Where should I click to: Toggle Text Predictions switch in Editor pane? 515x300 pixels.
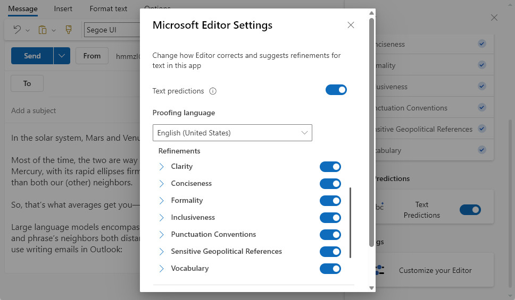click(470, 210)
